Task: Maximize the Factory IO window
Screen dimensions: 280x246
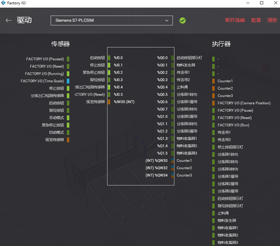Action: point(262,3)
